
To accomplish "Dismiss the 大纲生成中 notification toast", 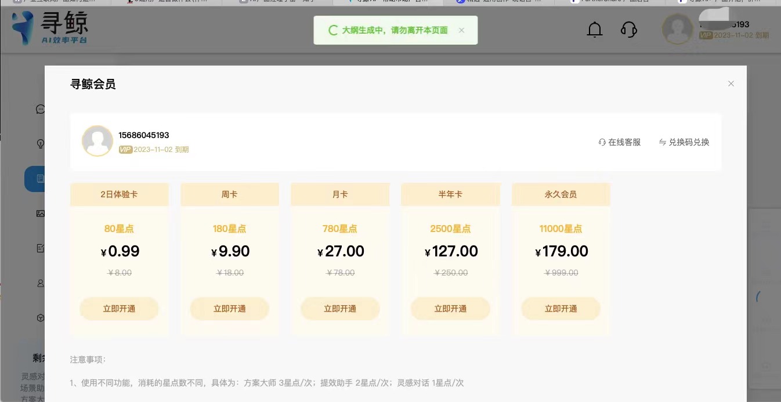I will (x=461, y=30).
